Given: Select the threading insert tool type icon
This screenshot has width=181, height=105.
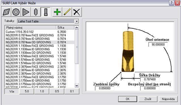Looking at the screenshot, I should tap(36, 12).
